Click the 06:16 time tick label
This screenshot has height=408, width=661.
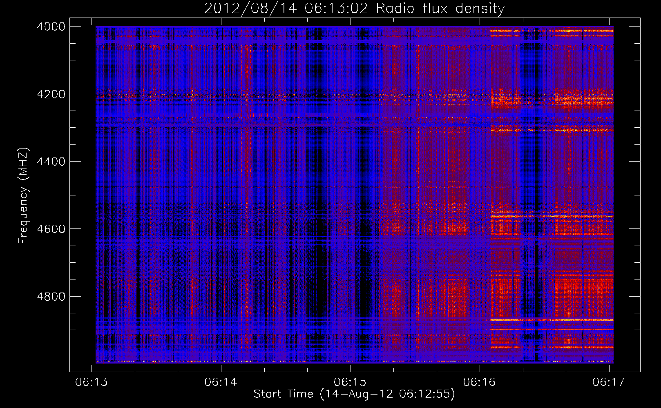[479, 382]
